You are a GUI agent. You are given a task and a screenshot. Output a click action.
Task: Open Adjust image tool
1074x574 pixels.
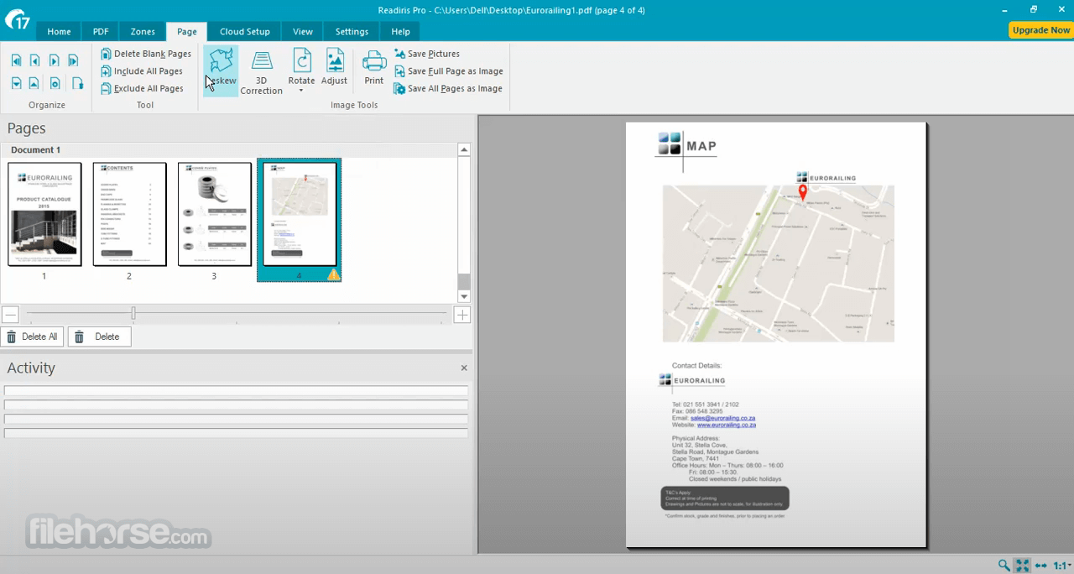coord(334,67)
